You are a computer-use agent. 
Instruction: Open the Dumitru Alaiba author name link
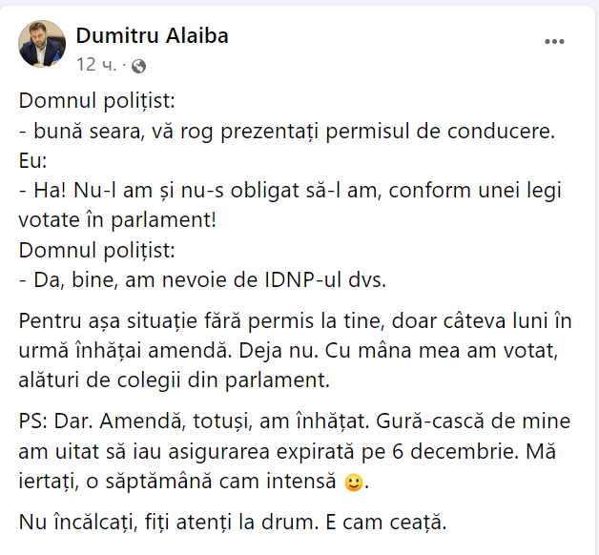point(152,36)
